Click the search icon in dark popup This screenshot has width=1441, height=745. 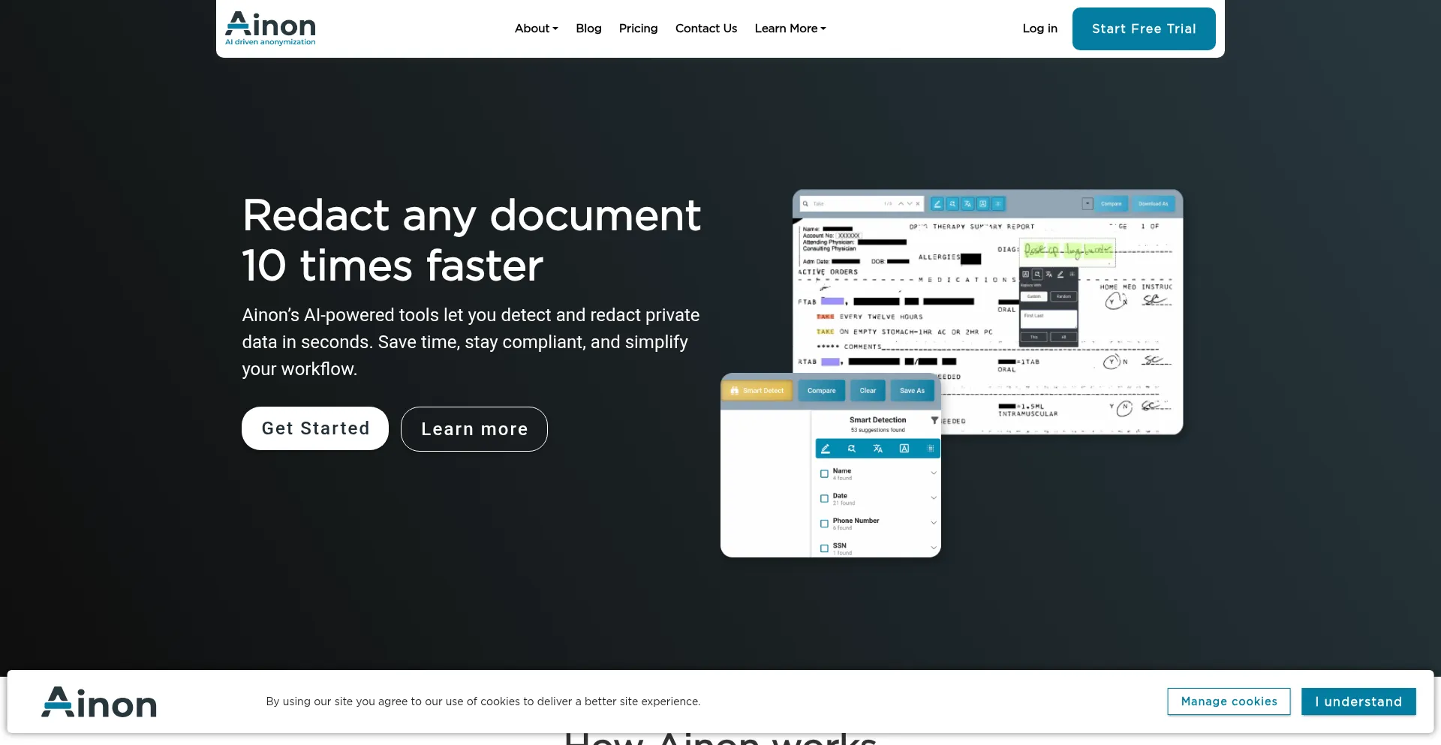1037,274
